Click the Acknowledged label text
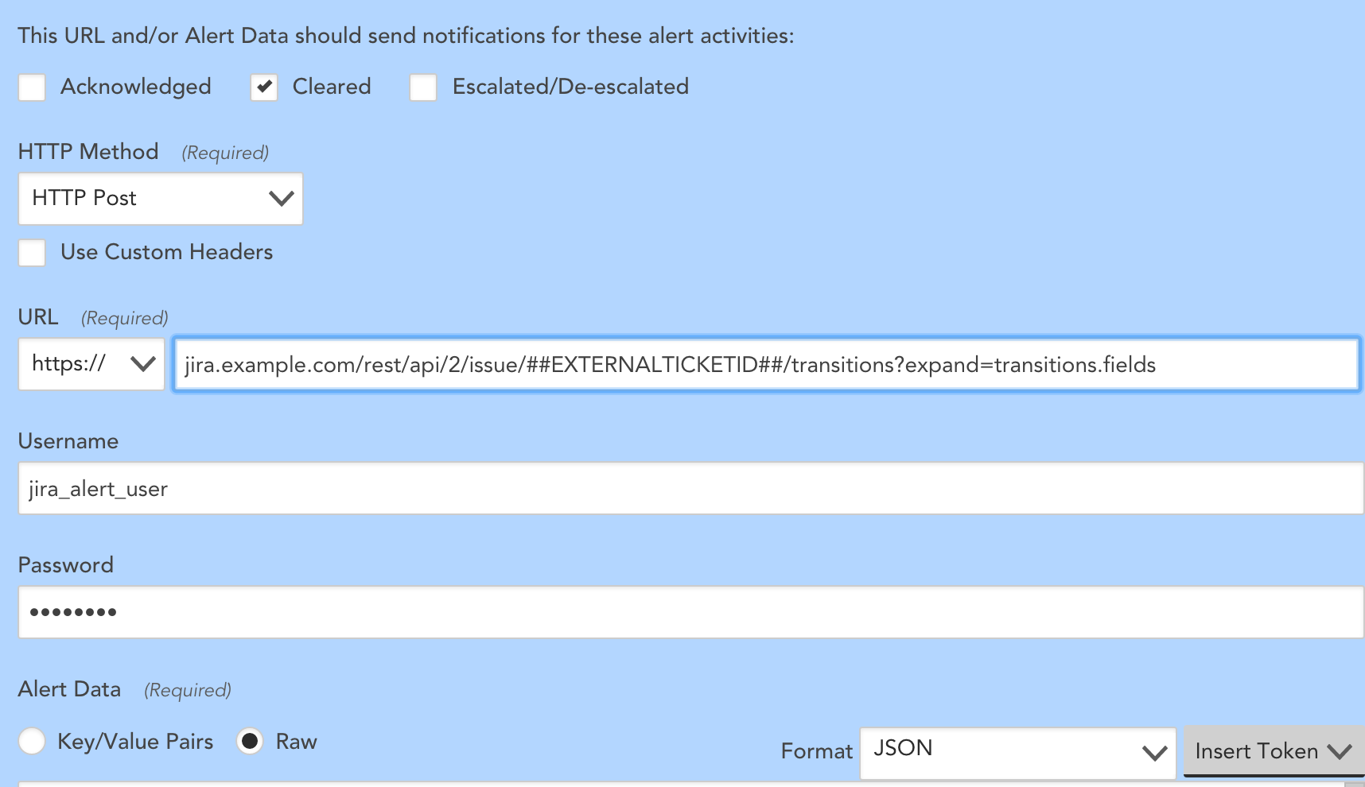The height and width of the screenshot is (787, 1365). click(x=136, y=87)
